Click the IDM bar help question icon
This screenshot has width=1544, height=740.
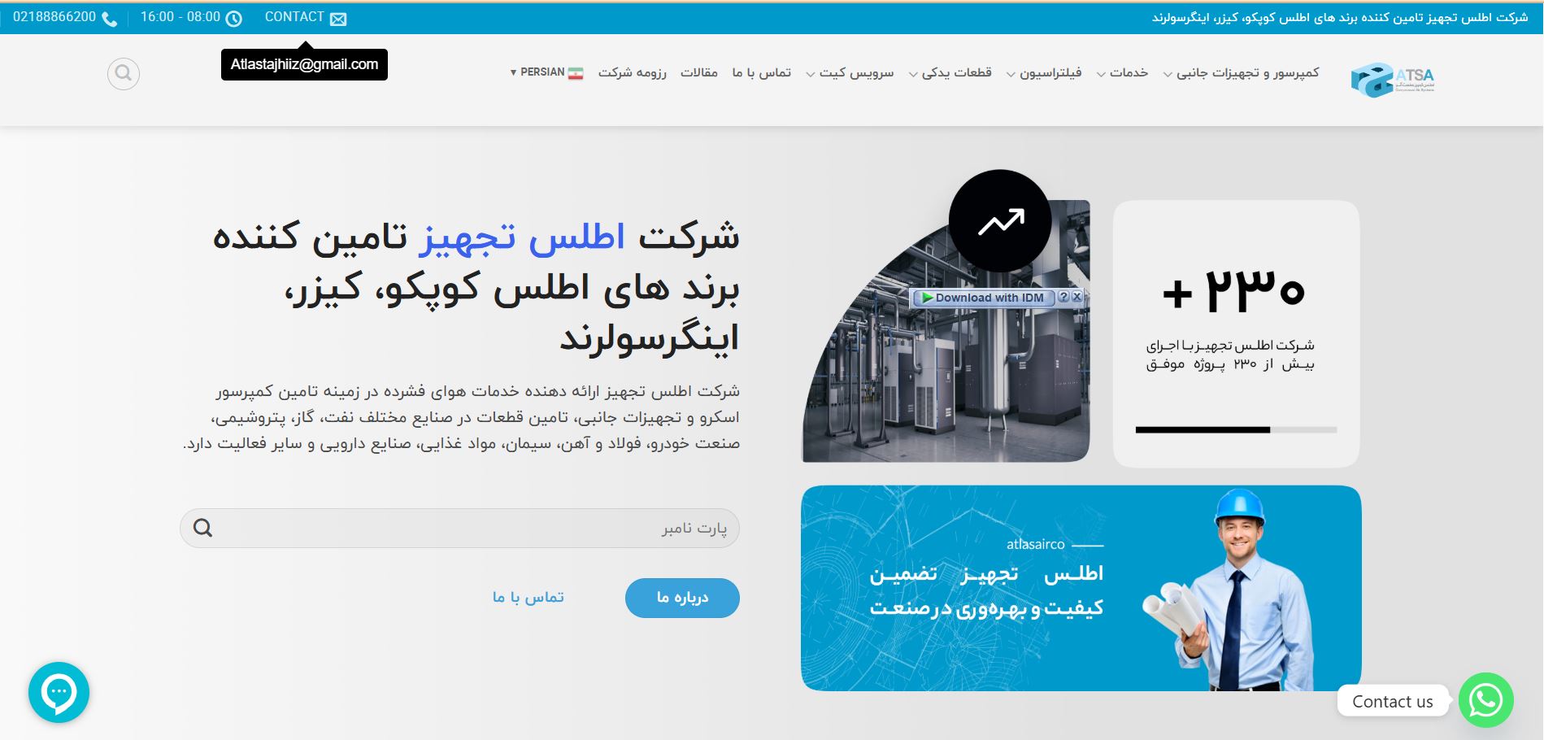click(x=1063, y=297)
